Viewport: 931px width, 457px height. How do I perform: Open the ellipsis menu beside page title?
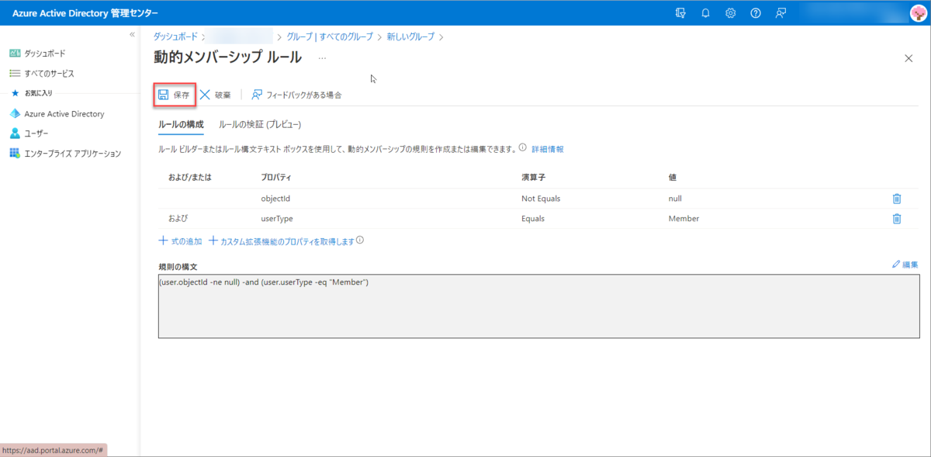(322, 59)
